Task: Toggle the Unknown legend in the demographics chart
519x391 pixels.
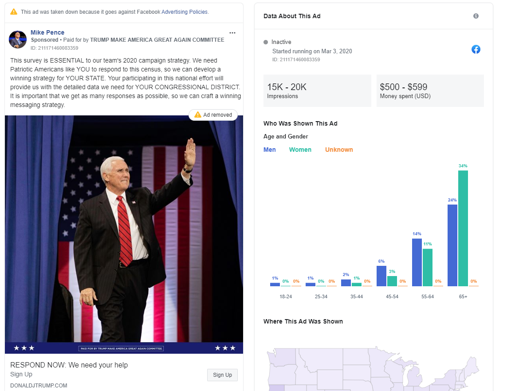Action: (x=339, y=150)
